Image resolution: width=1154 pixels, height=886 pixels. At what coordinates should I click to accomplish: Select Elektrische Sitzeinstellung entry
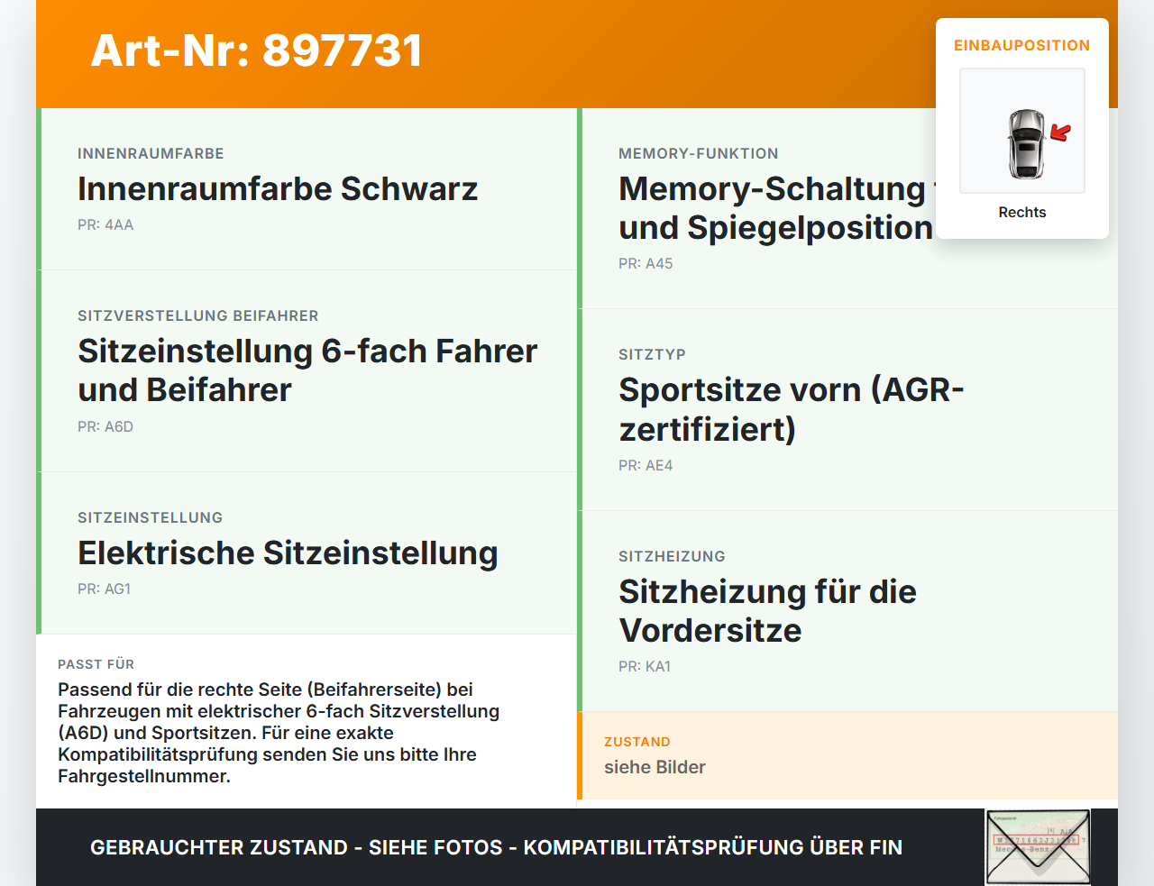pos(307,553)
